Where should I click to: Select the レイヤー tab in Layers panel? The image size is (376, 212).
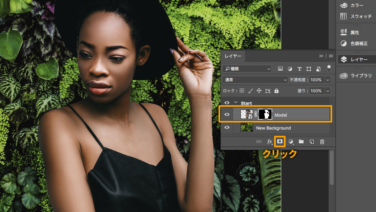coord(234,56)
